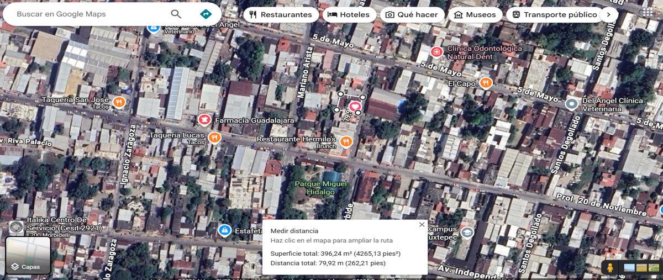Screen dimensions: 663x280
Task: Click the Estafeta blue pin
Action: coord(224,230)
